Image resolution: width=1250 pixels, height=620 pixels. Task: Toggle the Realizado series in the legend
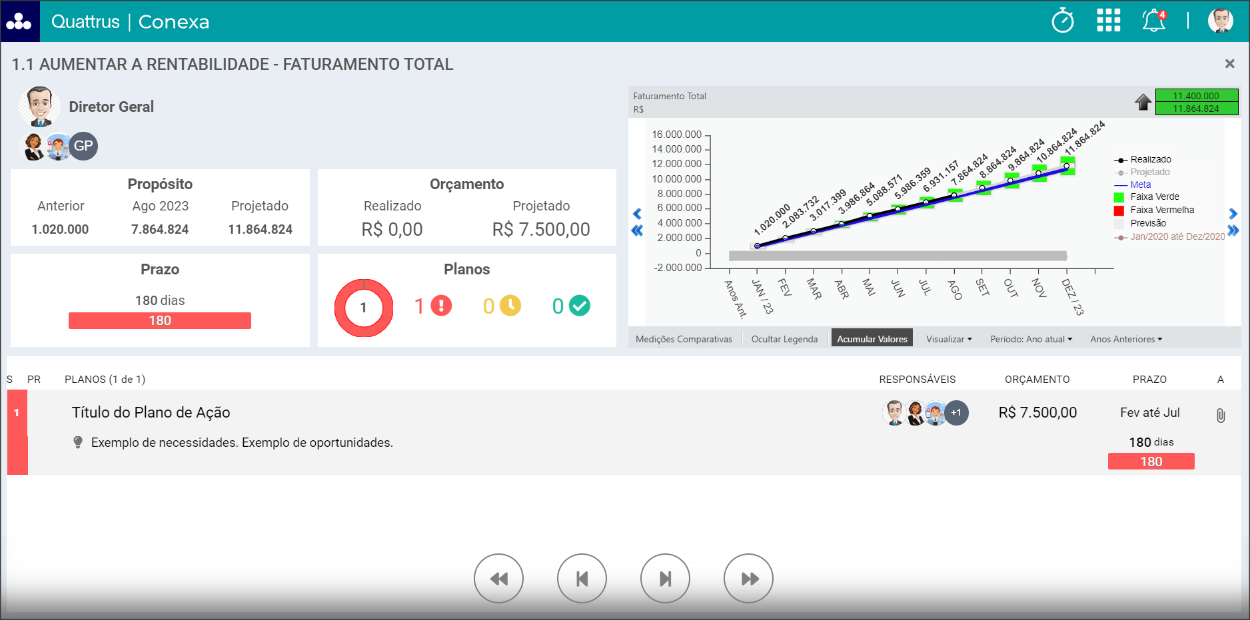1150,159
